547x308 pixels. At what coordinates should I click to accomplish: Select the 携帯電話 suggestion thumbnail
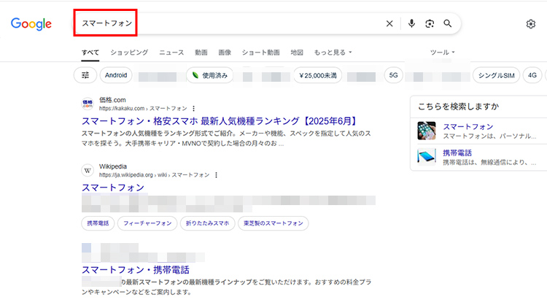427,157
